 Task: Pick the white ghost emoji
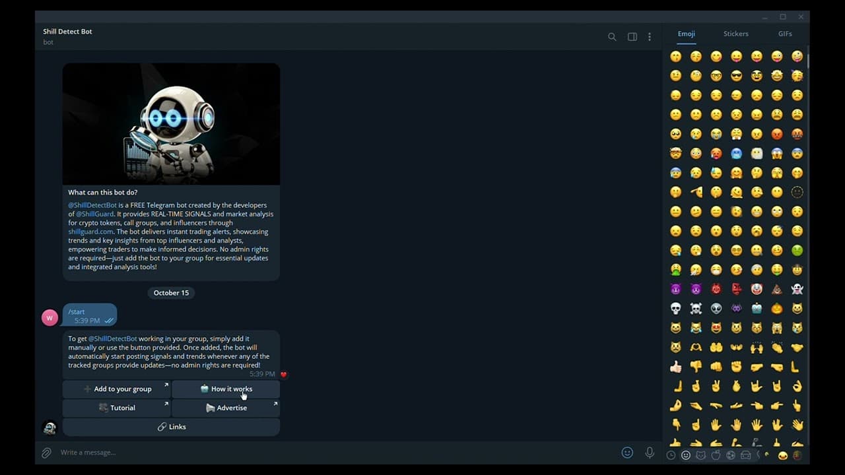pyautogui.click(x=797, y=289)
